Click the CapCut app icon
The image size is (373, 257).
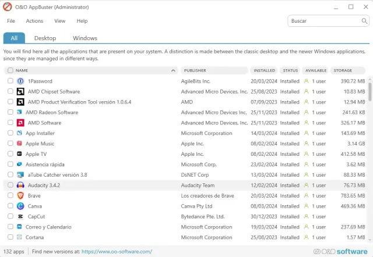20,216
